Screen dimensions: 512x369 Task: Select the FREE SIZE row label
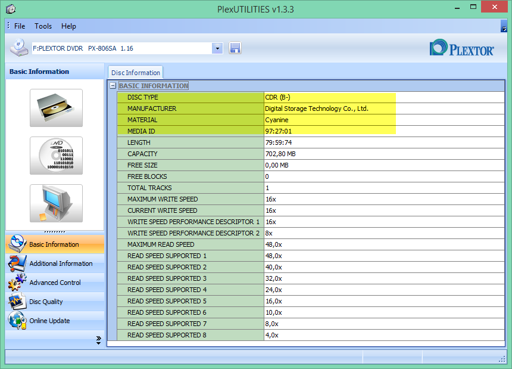pos(191,165)
